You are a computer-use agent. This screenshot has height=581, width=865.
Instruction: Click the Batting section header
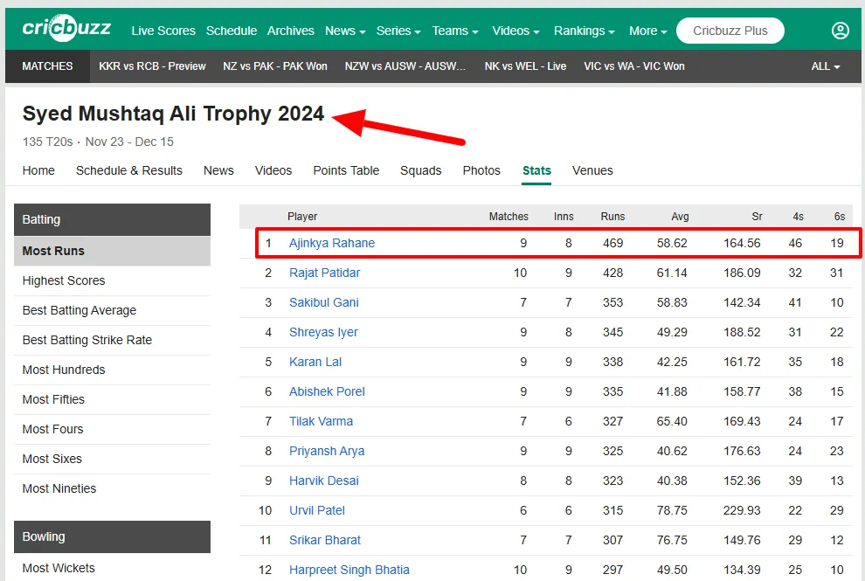pos(112,219)
